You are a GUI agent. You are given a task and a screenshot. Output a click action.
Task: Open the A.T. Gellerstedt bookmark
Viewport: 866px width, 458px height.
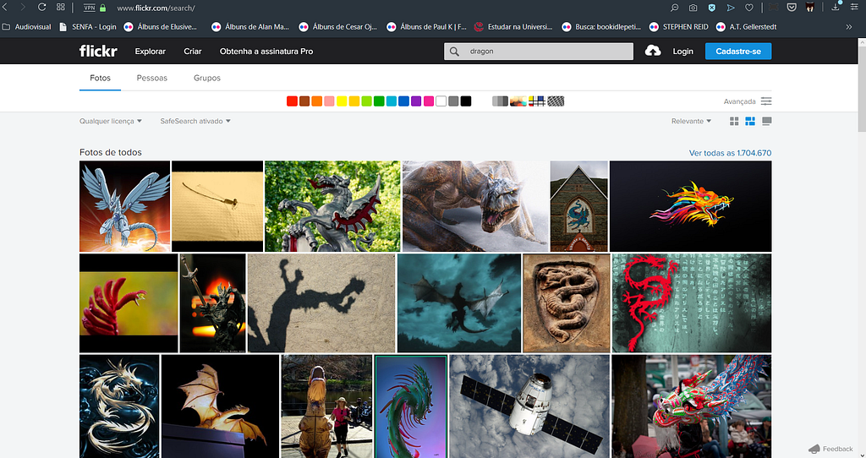(x=746, y=26)
